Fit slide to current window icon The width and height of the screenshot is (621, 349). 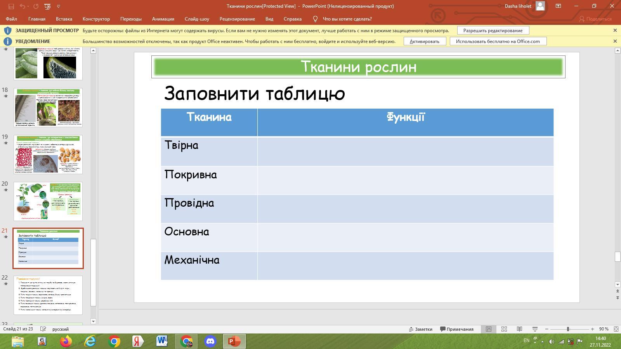[x=616, y=329]
